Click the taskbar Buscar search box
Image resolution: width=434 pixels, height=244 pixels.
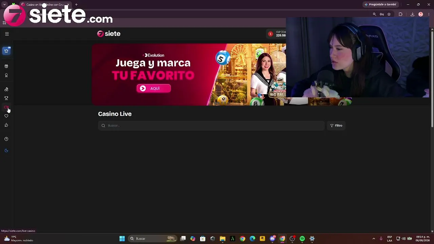(x=153, y=239)
